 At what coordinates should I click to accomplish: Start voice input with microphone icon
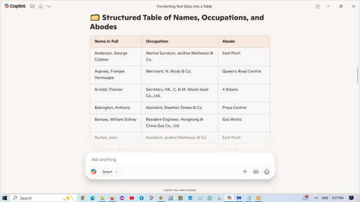click(x=267, y=172)
